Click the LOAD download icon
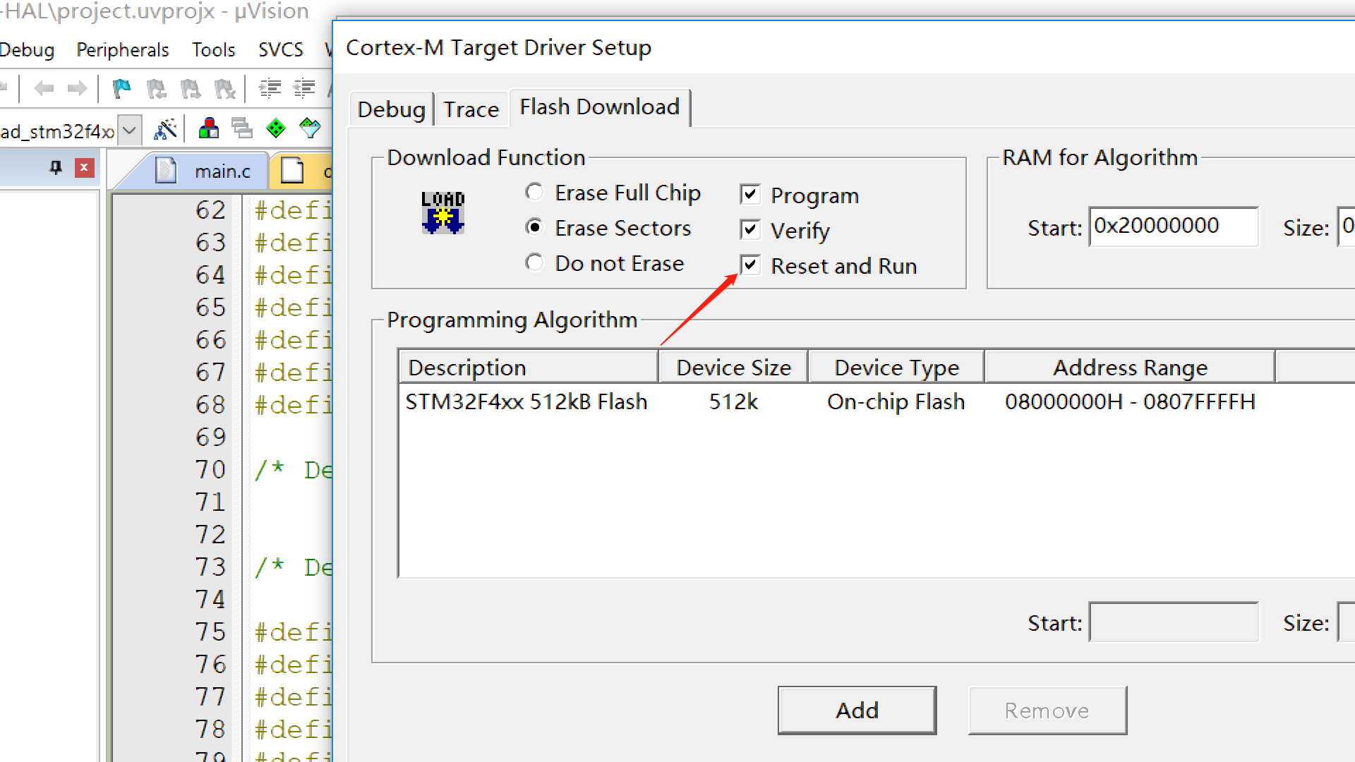1355x762 pixels. click(x=442, y=212)
